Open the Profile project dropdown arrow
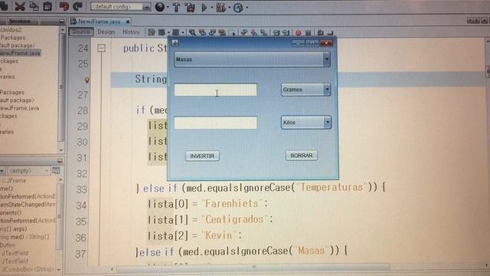490x276 pixels. [x=247, y=8]
